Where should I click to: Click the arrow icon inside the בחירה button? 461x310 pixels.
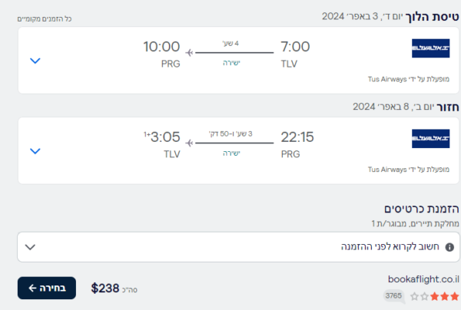32,289
